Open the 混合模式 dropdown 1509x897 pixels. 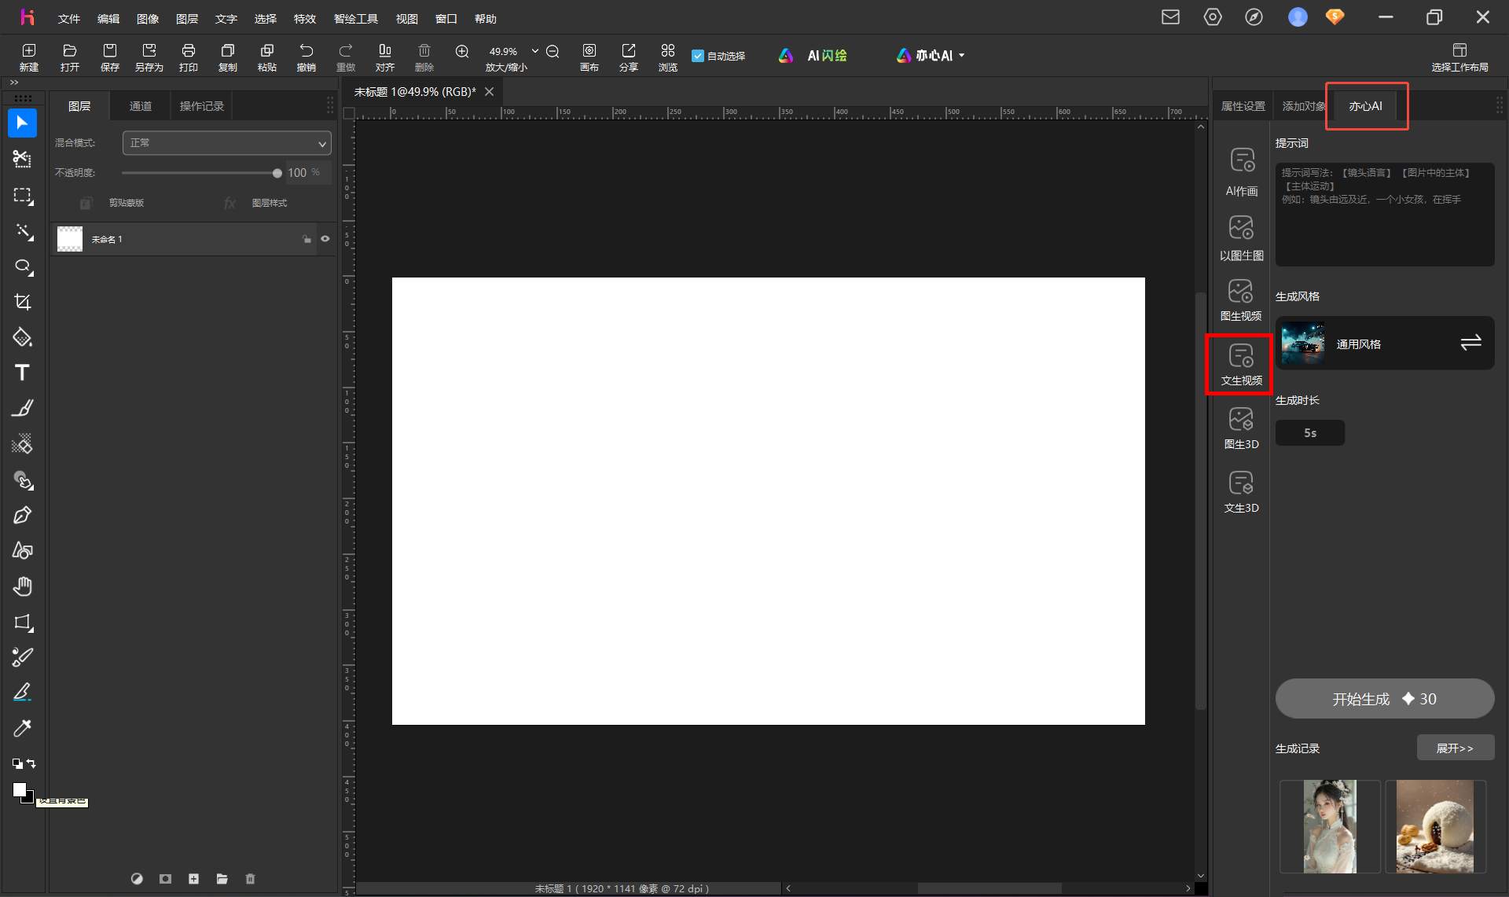[227, 143]
